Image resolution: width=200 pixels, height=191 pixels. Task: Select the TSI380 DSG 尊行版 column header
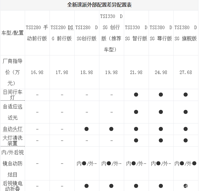(161, 33)
